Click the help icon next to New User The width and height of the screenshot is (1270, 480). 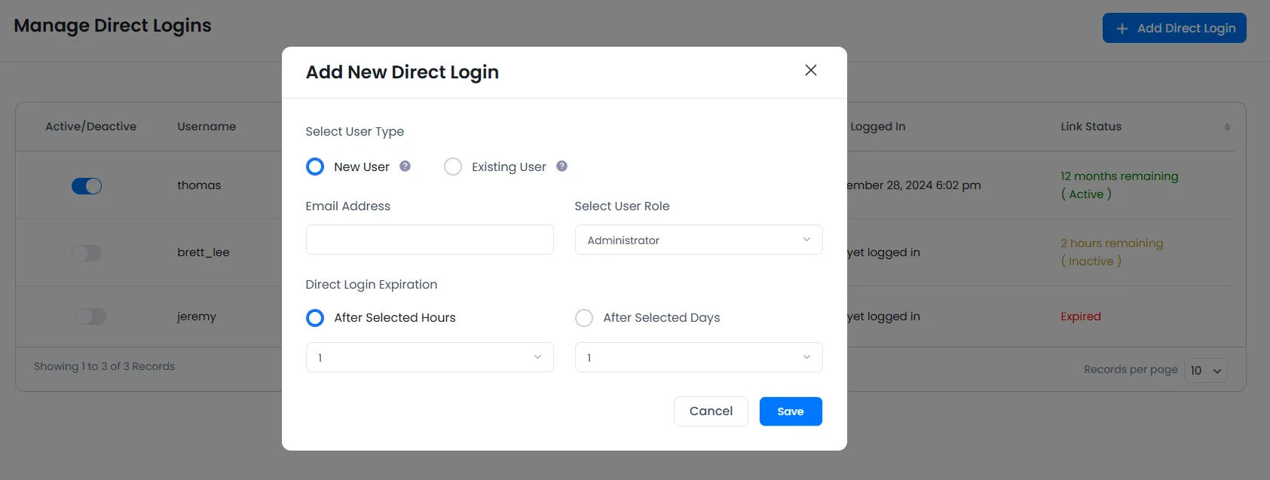click(405, 167)
